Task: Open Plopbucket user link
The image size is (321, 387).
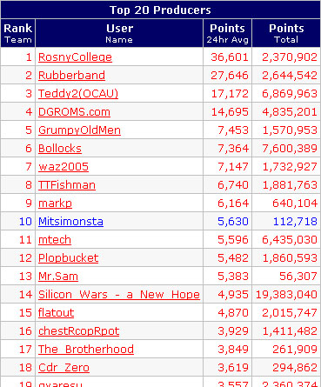Action: pyautogui.click(x=69, y=258)
